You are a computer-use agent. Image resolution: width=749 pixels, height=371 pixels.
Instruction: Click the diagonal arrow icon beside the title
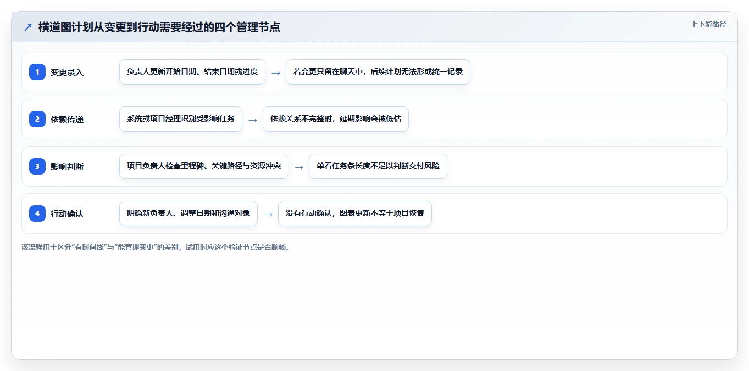click(x=28, y=27)
